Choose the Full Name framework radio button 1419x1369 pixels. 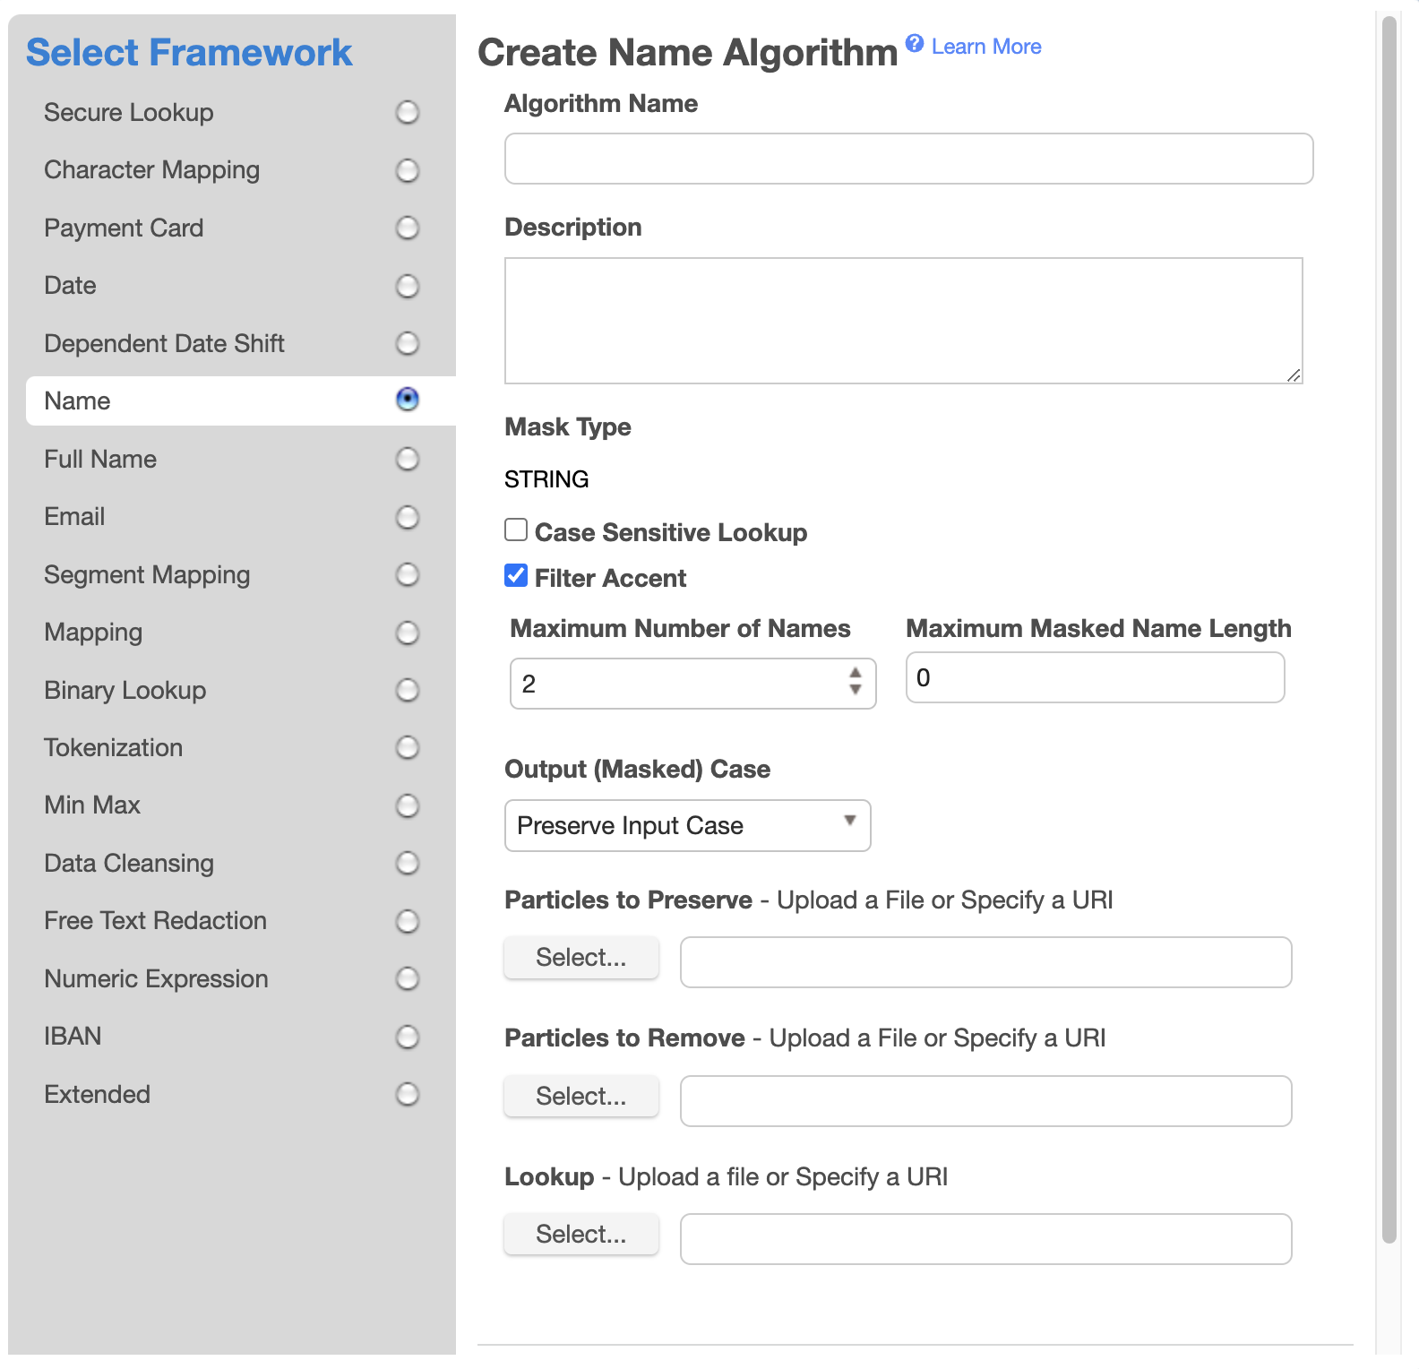tap(408, 460)
